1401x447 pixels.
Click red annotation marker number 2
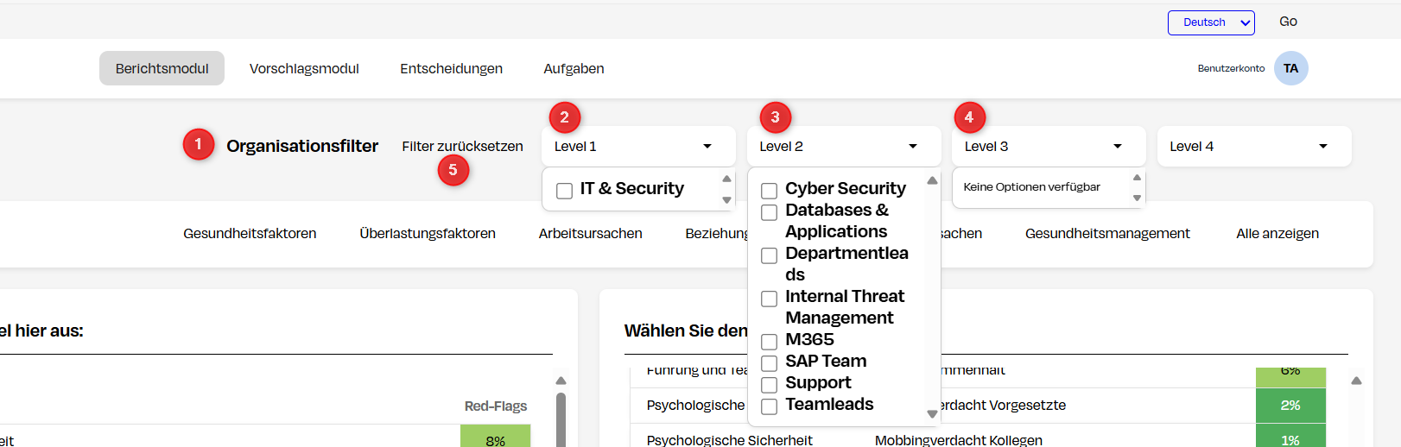point(564,117)
